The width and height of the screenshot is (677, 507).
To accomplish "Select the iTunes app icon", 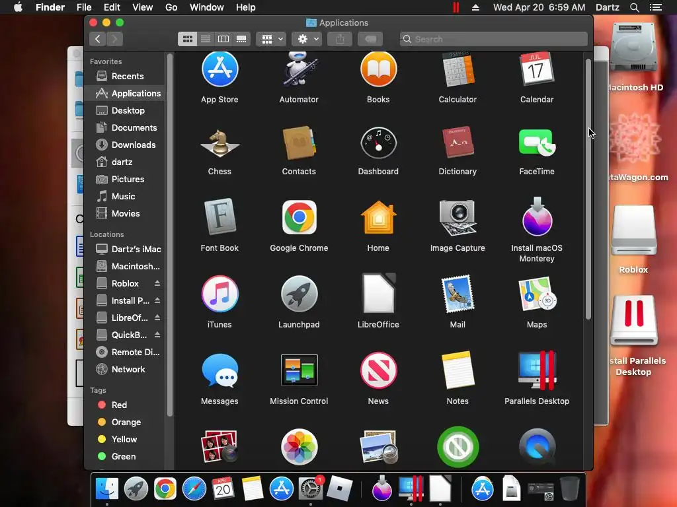I will [219, 294].
